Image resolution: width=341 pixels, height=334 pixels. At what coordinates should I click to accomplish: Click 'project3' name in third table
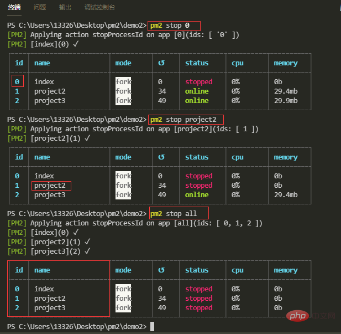click(x=50, y=308)
